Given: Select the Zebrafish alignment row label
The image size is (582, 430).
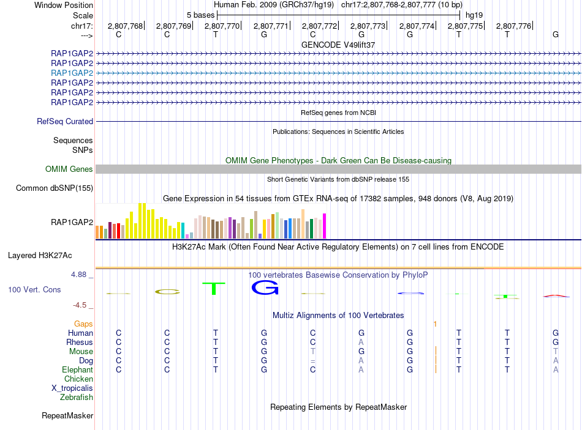Looking at the screenshot, I should [77, 398].
